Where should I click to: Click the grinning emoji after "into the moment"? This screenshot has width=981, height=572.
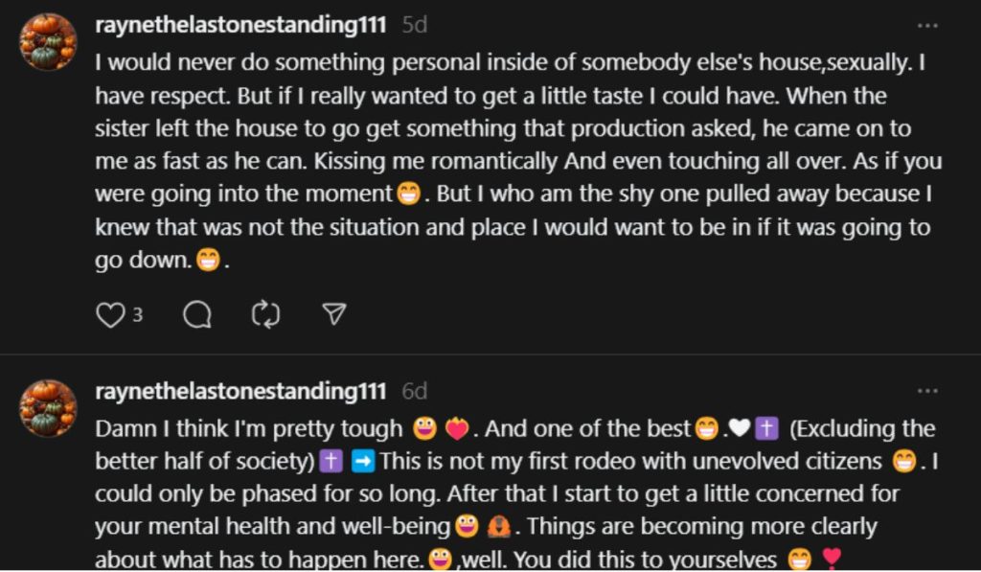(x=409, y=194)
